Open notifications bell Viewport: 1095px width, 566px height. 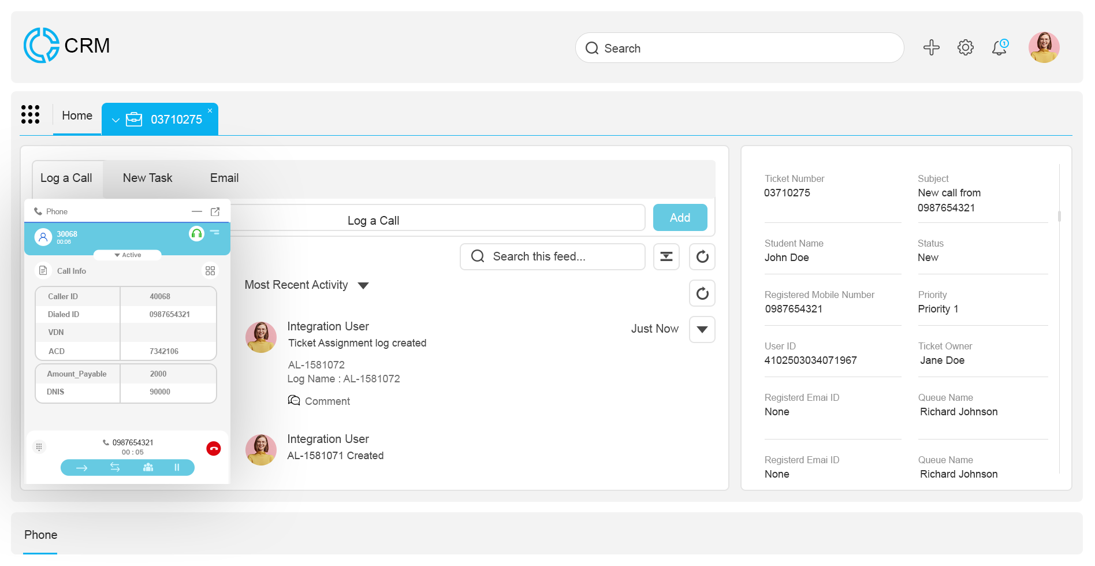(x=999, y=47)
